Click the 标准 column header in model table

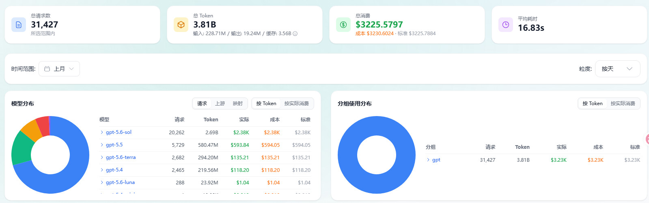[x=305, y=120]
